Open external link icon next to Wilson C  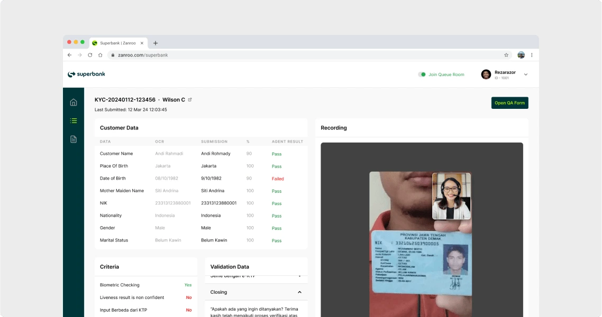[x=190, y=100]
